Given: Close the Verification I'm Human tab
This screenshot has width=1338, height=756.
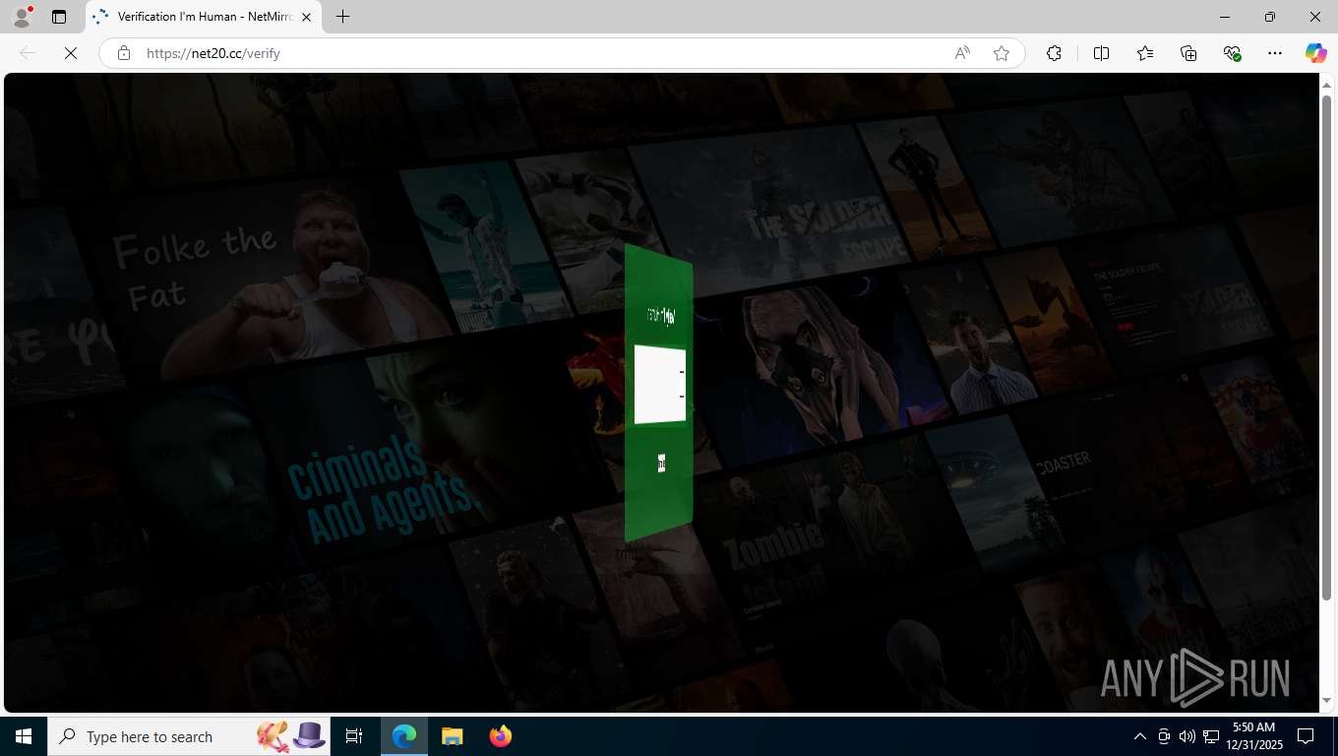Looking at the screenshot, I should 306,17.
